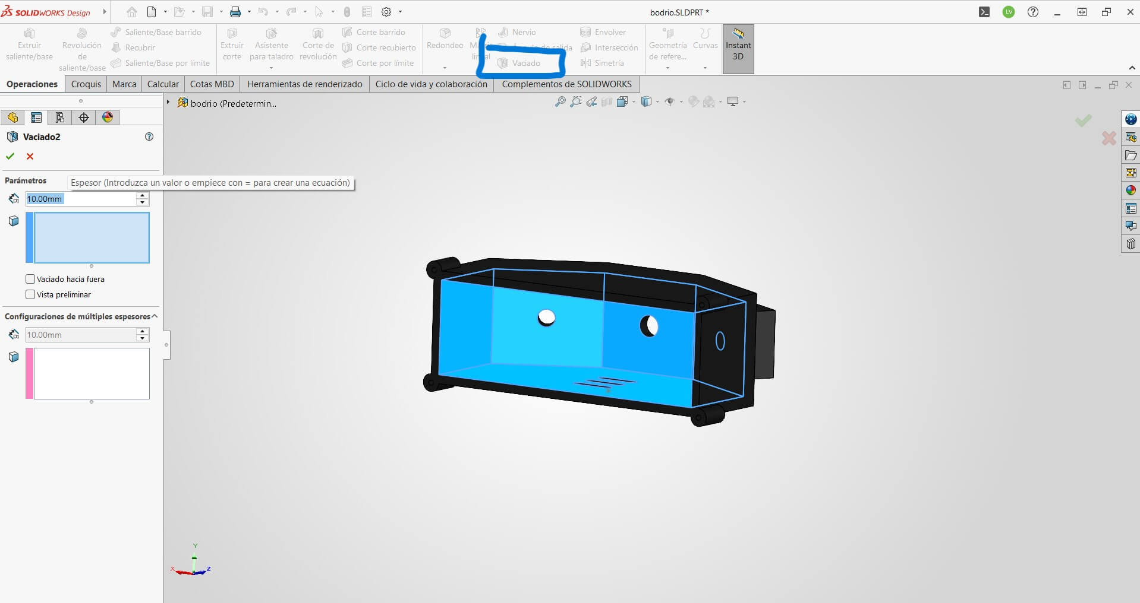Open the Marca tab
This screenshot has width=1140, height=603.
124,84
